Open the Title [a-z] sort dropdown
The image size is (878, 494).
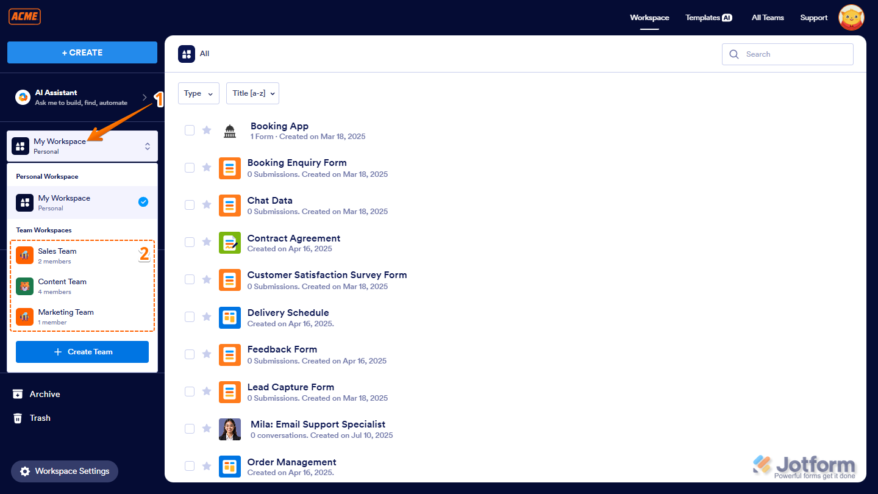tap(252, 93)
